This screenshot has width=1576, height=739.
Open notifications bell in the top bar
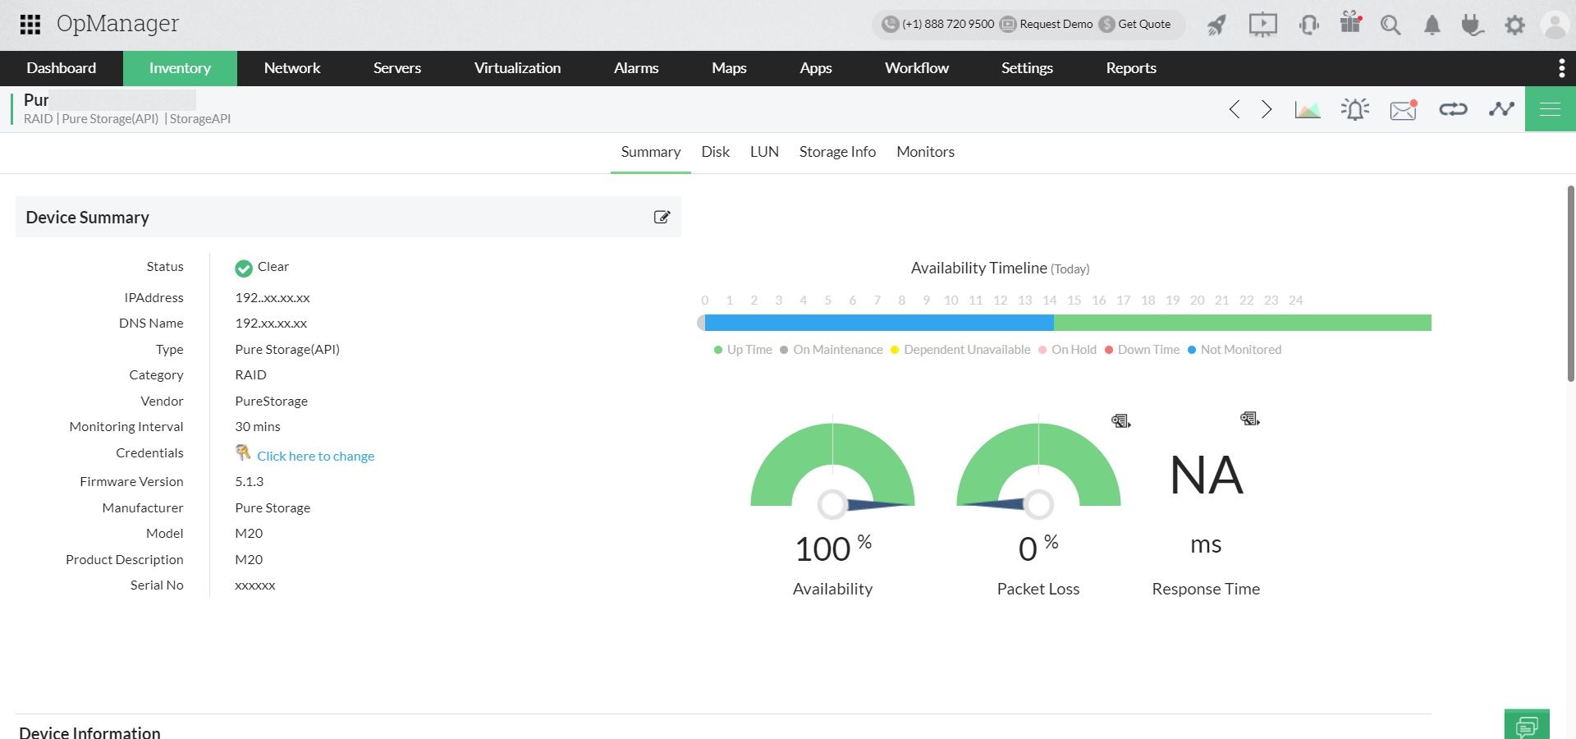1432,25
